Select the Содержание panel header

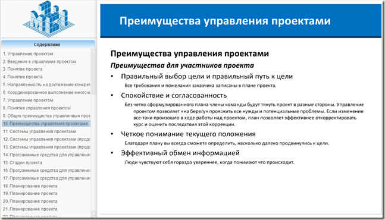[x=48, y=45]
